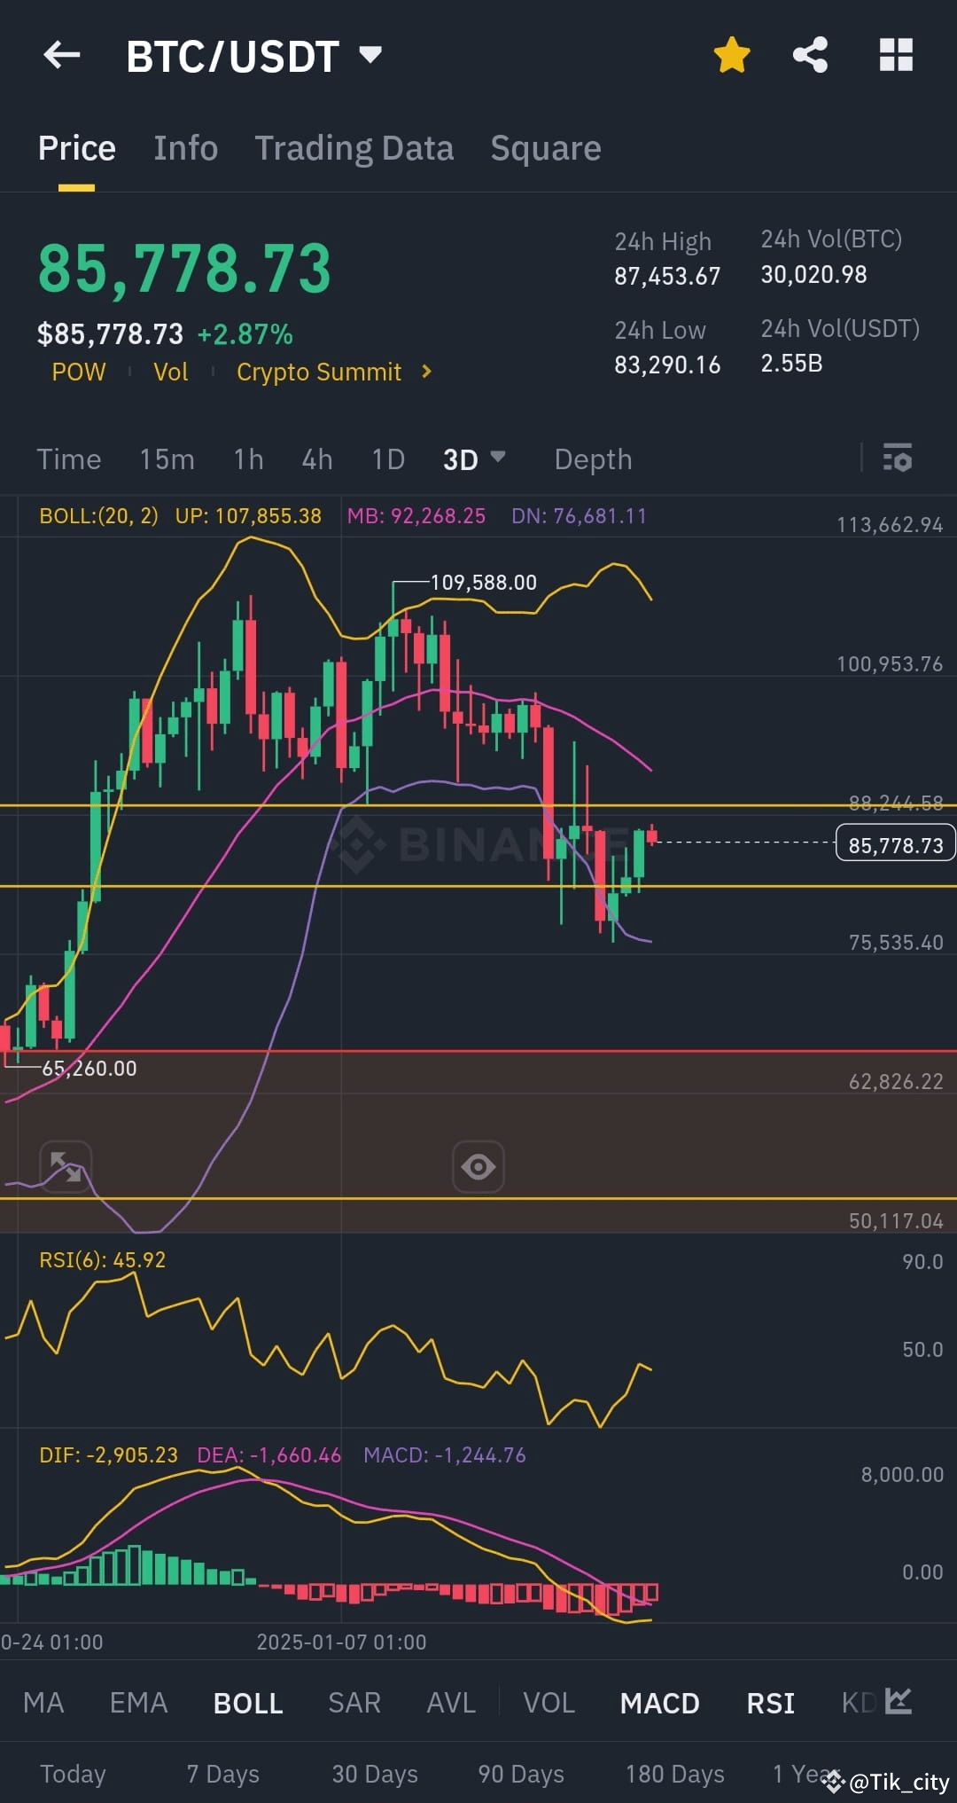Screen dimensions: 957x1803
Task: Open the 3D interval dropdown
Action: tap(474, 459)
